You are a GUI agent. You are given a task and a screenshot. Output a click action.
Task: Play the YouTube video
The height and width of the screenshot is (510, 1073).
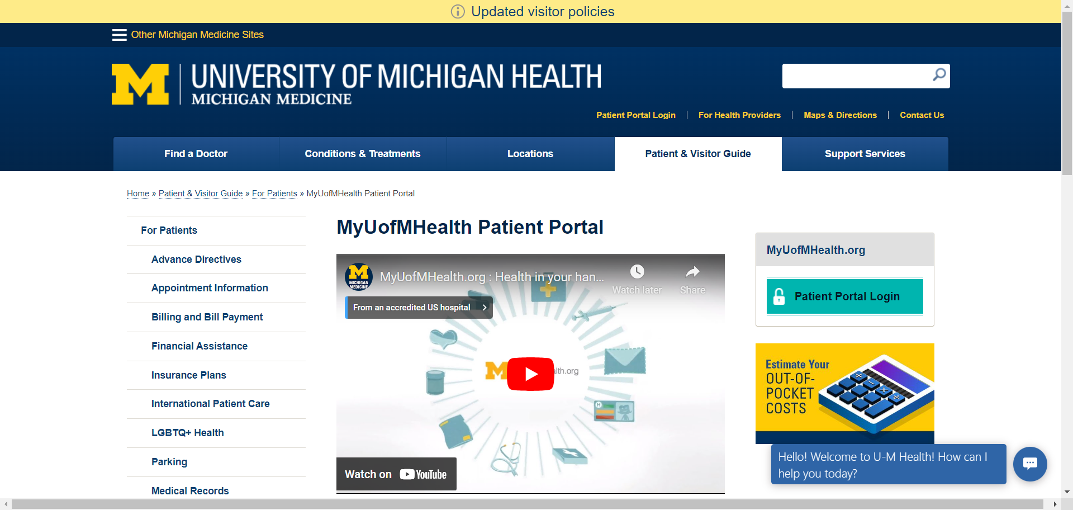coord(530,374)
